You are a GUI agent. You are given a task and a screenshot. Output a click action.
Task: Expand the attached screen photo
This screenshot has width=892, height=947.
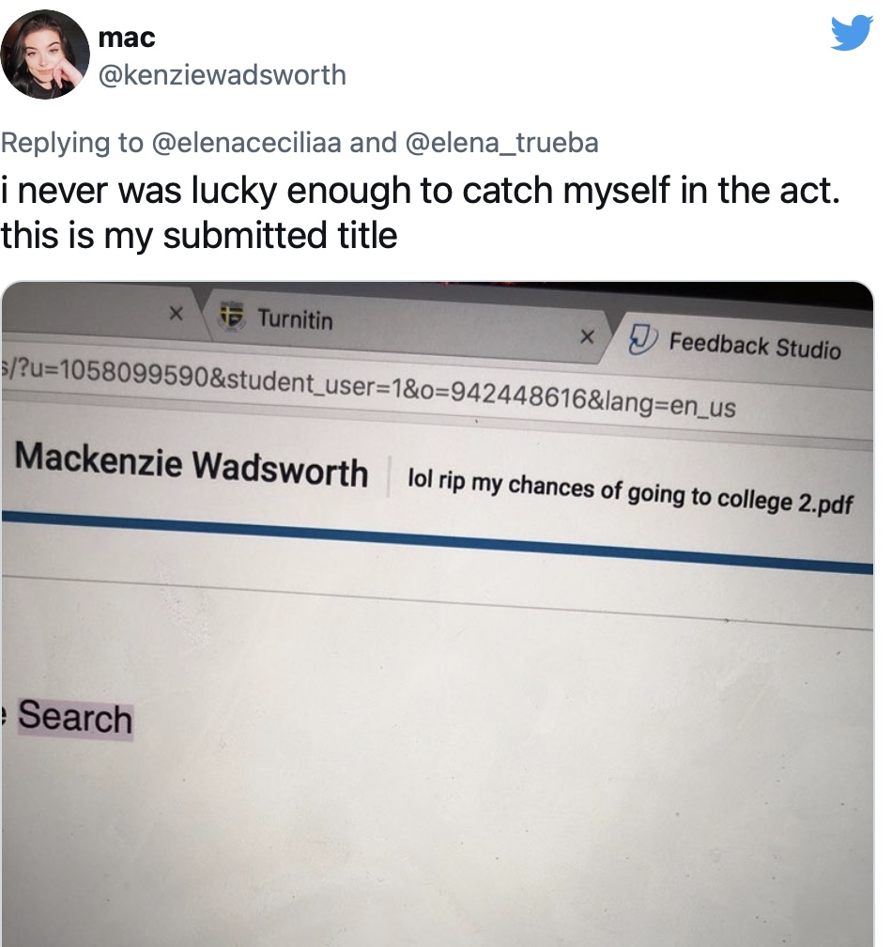[437, 613]
